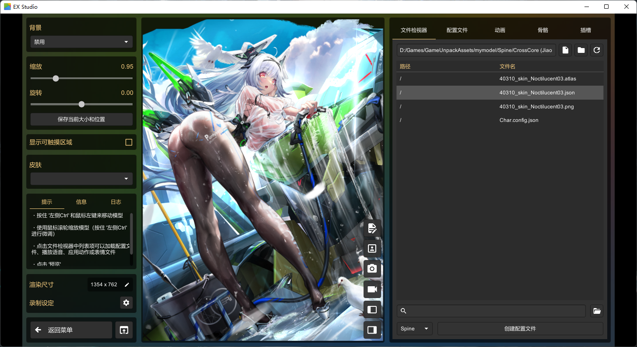Edit render size with pencil icon
The image size is (637, 347).
127,285
